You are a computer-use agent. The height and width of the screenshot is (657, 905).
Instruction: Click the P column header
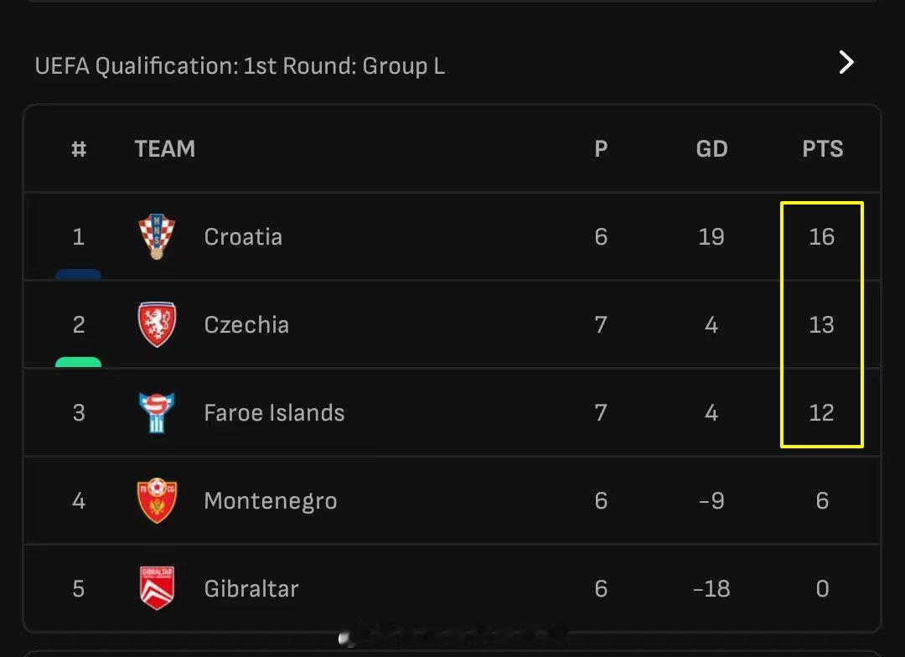click(601, 149)
